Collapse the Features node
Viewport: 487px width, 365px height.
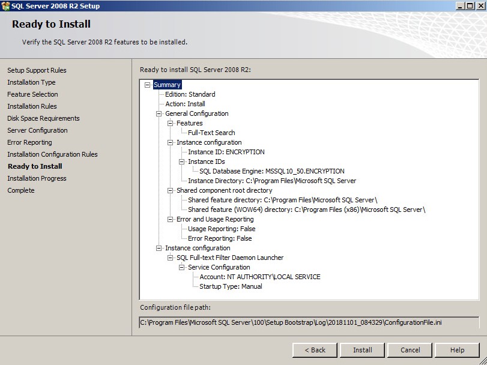pyautogui.click(x=170, y=123)
